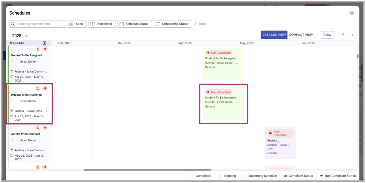Click the Today button
The height and width of the screenshot is (183, 366).
[327, 35]
